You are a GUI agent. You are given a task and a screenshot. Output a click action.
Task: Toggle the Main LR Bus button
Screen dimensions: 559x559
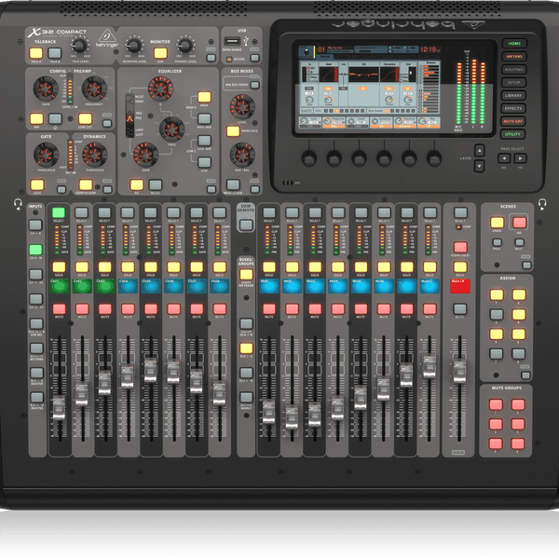click(x=233, y=184)
